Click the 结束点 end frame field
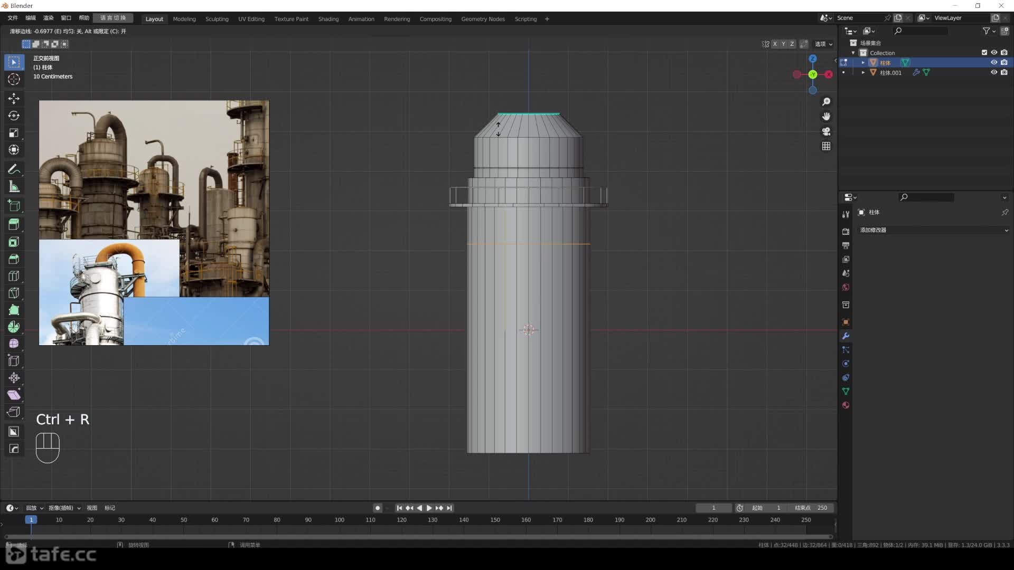 coord(811,508)
